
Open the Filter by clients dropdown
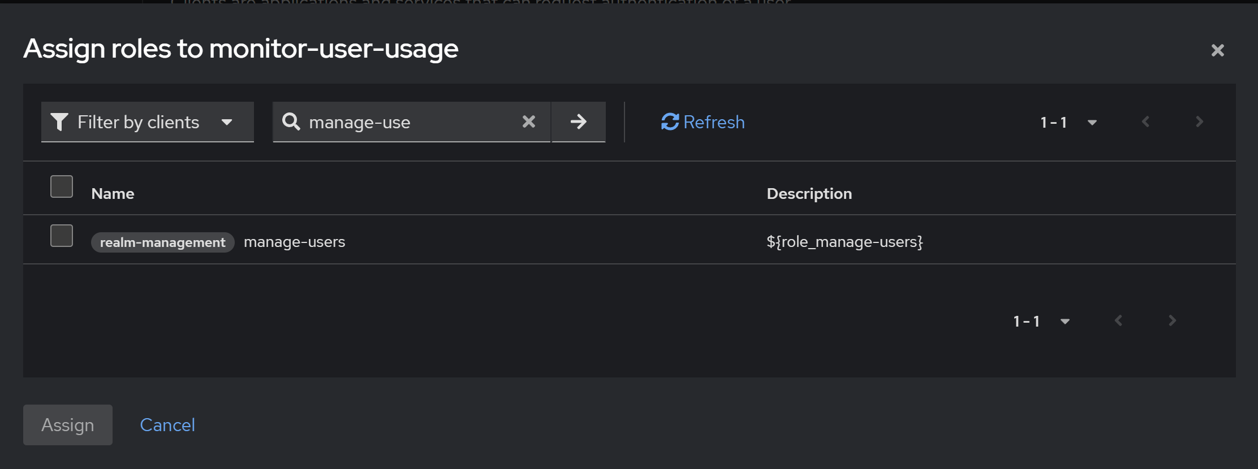click(226, 122)
